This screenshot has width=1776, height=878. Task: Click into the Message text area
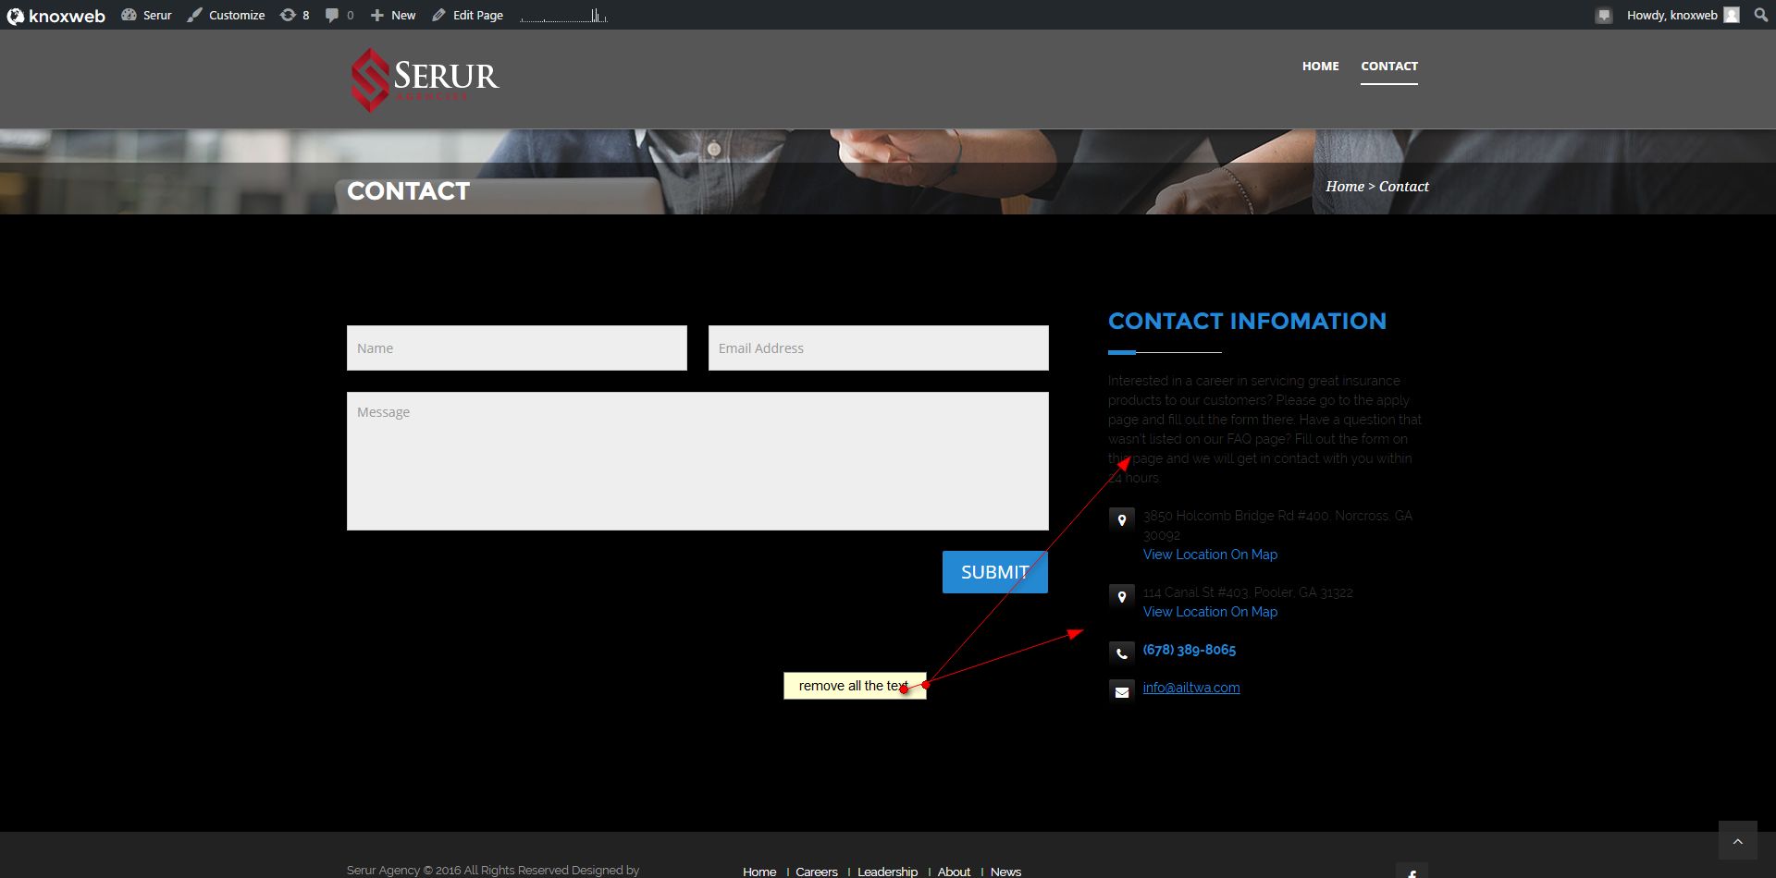point(697,461)
